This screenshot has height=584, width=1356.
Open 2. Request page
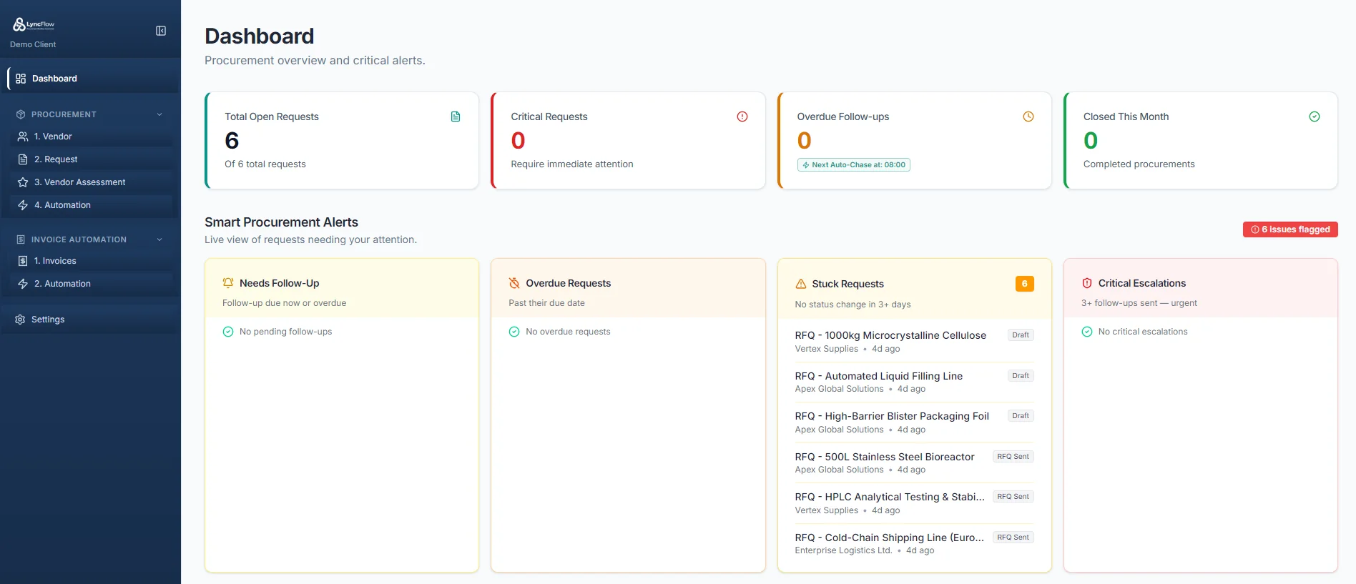pos(92,159)
